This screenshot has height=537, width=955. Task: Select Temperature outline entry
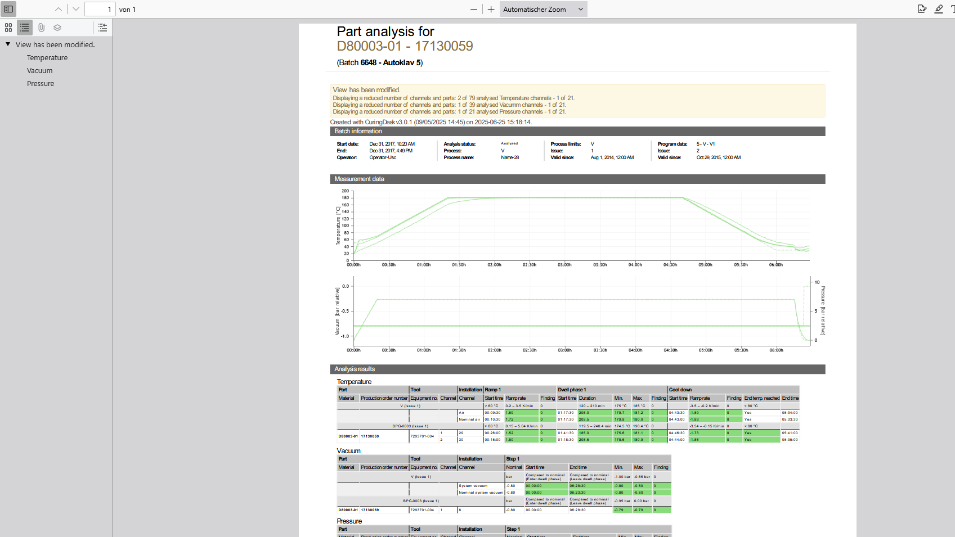pyautogui.click(x=47, y=58)
